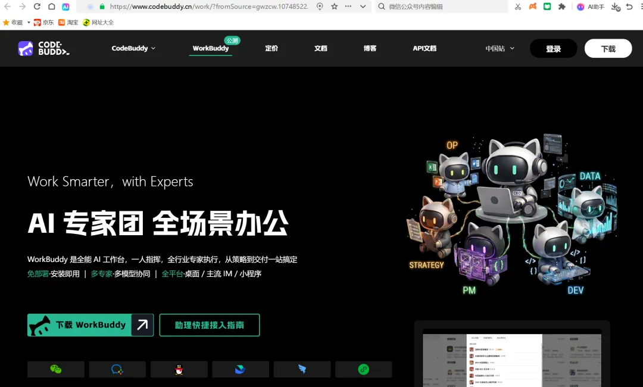Open the 网址大全 bookmark
643x387 pixels.
pyautogui.click(x=98, y=23)
